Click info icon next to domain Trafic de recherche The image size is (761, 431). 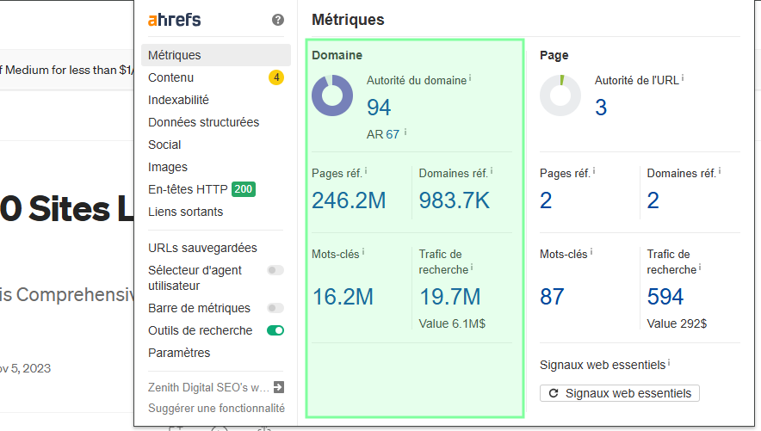[x=471, y=268]
